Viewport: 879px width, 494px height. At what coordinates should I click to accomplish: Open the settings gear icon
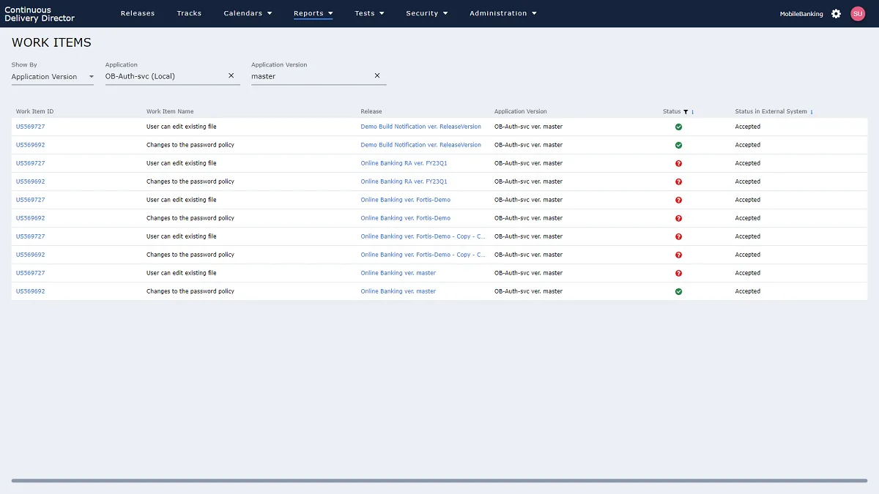click(x=836, y=14)
